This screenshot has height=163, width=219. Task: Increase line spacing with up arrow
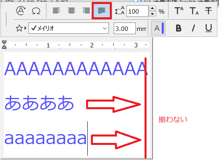point(153,8)
